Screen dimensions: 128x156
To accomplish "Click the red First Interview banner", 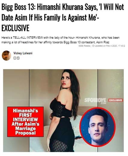I will point(26,122).
